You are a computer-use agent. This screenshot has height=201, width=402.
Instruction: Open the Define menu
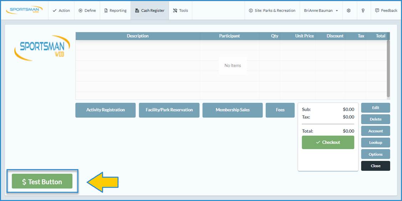click(87, 11)
